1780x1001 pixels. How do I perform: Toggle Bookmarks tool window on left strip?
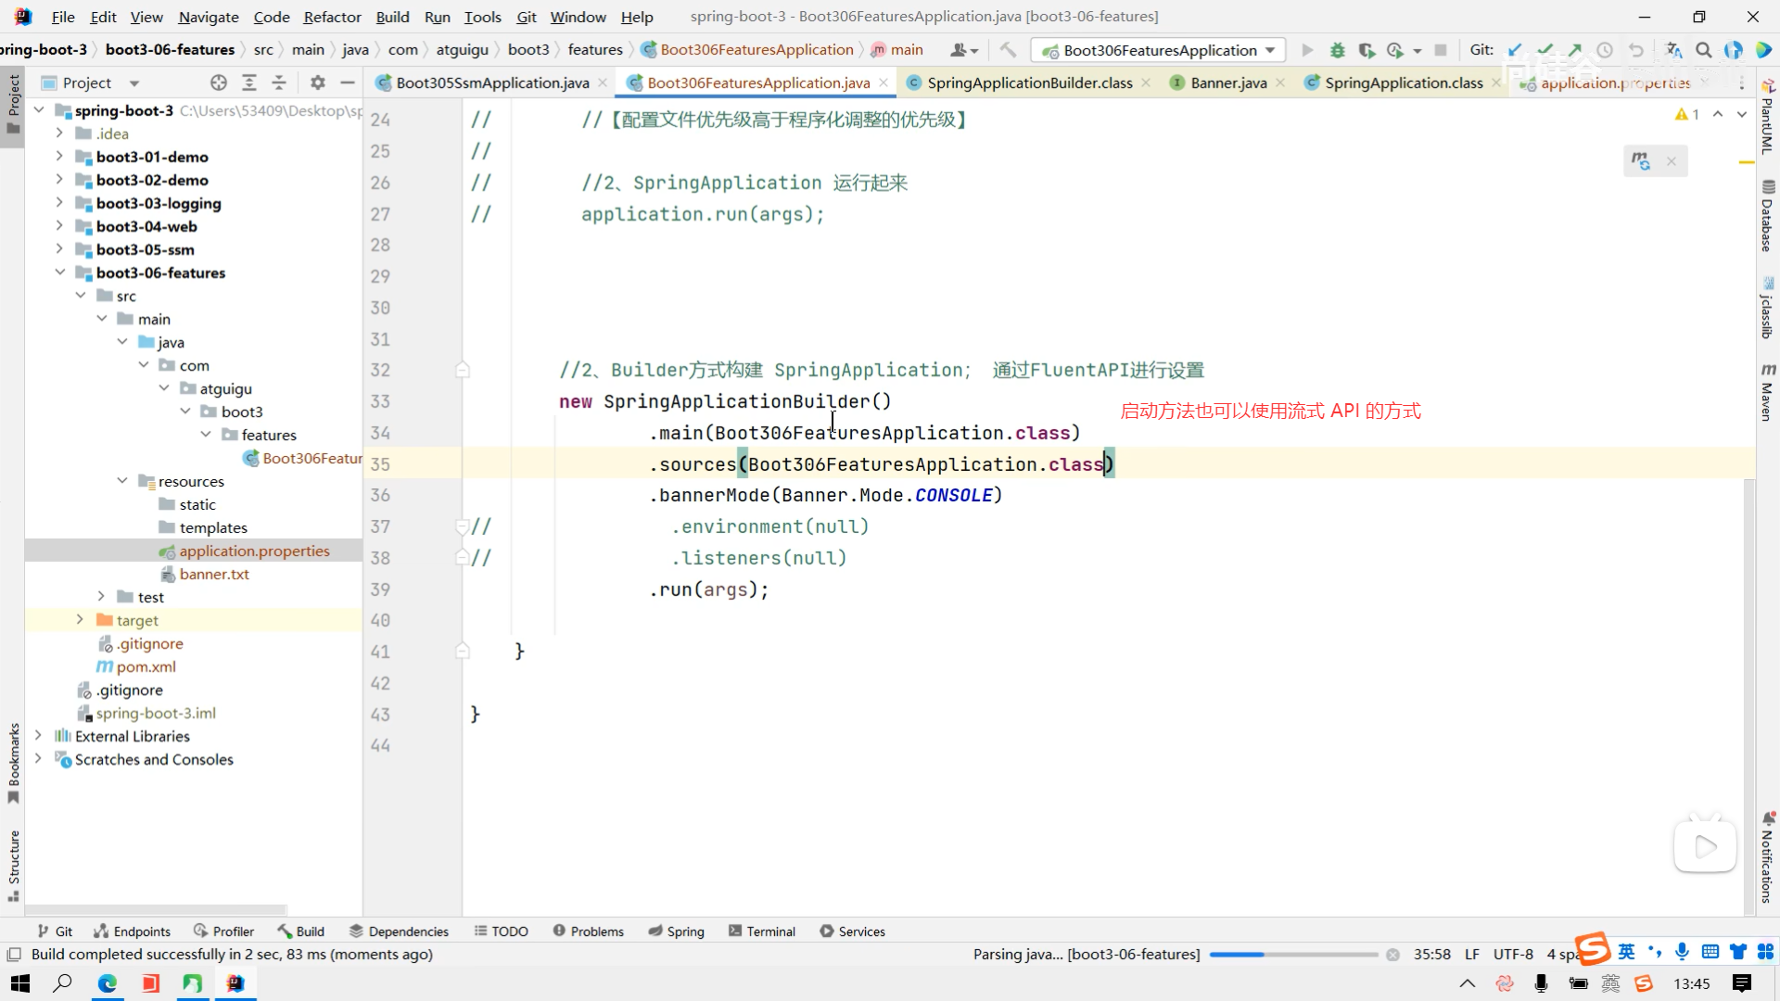tap(13, 762)
